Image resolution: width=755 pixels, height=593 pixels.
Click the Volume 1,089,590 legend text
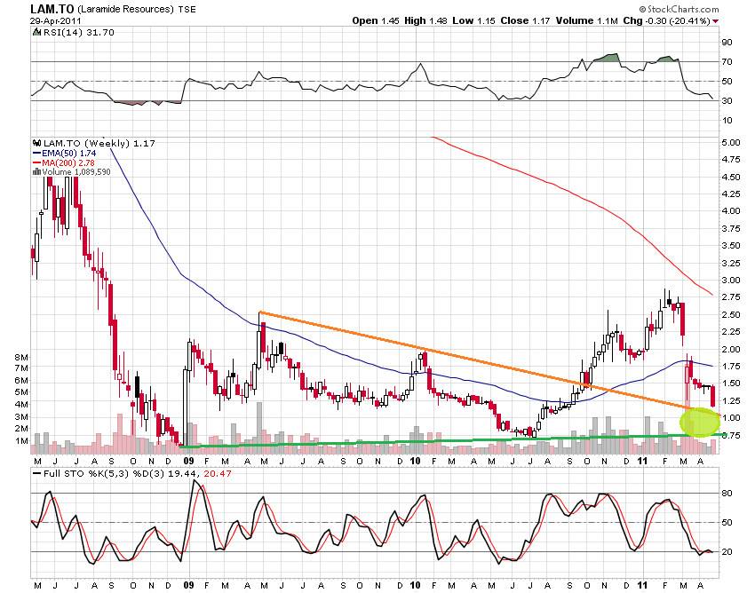pos(76,172)
